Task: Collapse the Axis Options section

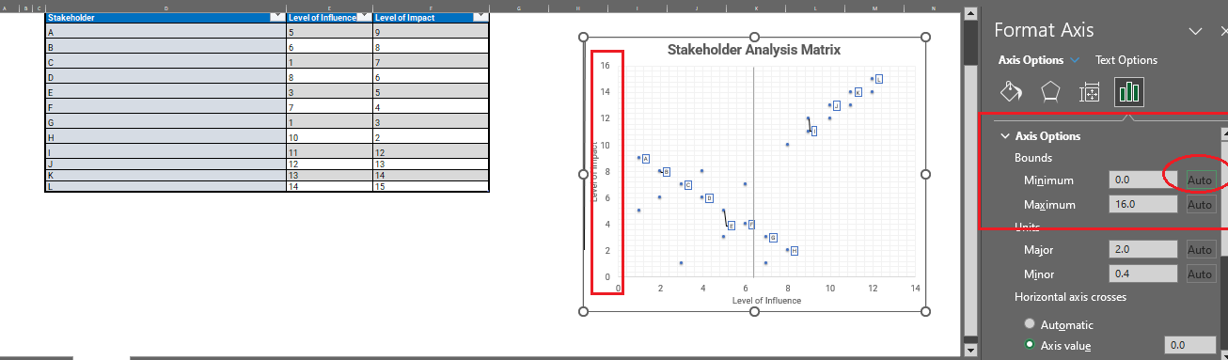Action: tap(1005, 136)
